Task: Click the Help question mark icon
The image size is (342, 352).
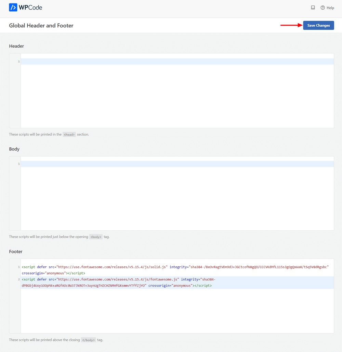Action: tap(323, 8)
